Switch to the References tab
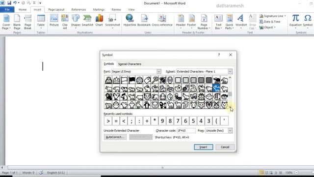 78,9
